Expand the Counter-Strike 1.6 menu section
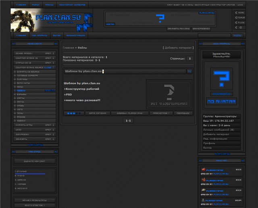 [35, 58]
